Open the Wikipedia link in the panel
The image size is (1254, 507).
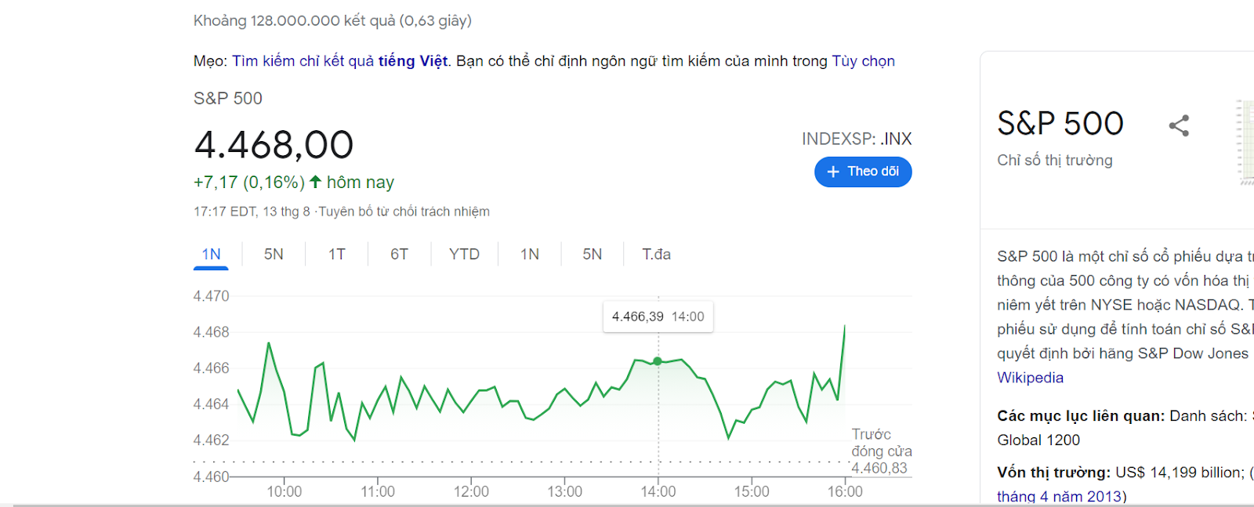[1030, 378]
